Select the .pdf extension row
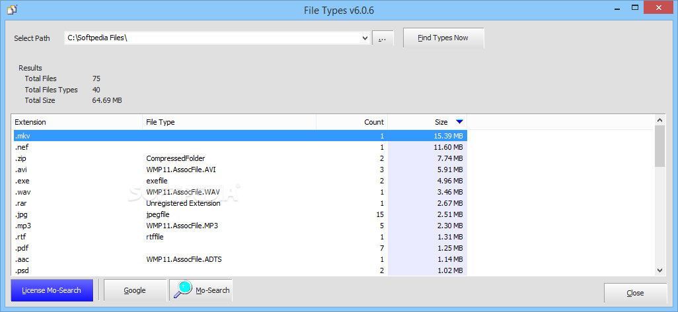Screen dimensions: 678x312 (240, 248)
